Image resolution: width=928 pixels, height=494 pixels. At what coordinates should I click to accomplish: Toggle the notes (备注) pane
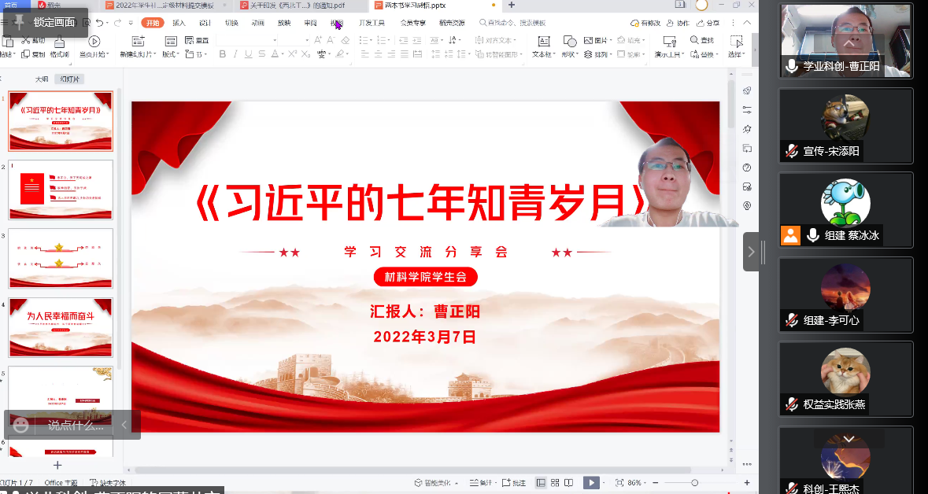(x=481, y=482)
